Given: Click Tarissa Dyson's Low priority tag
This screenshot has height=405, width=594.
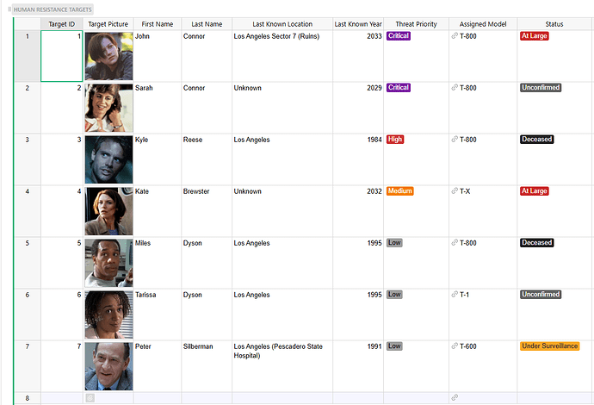Looking at the screenshot, I should tap(394, 294).
